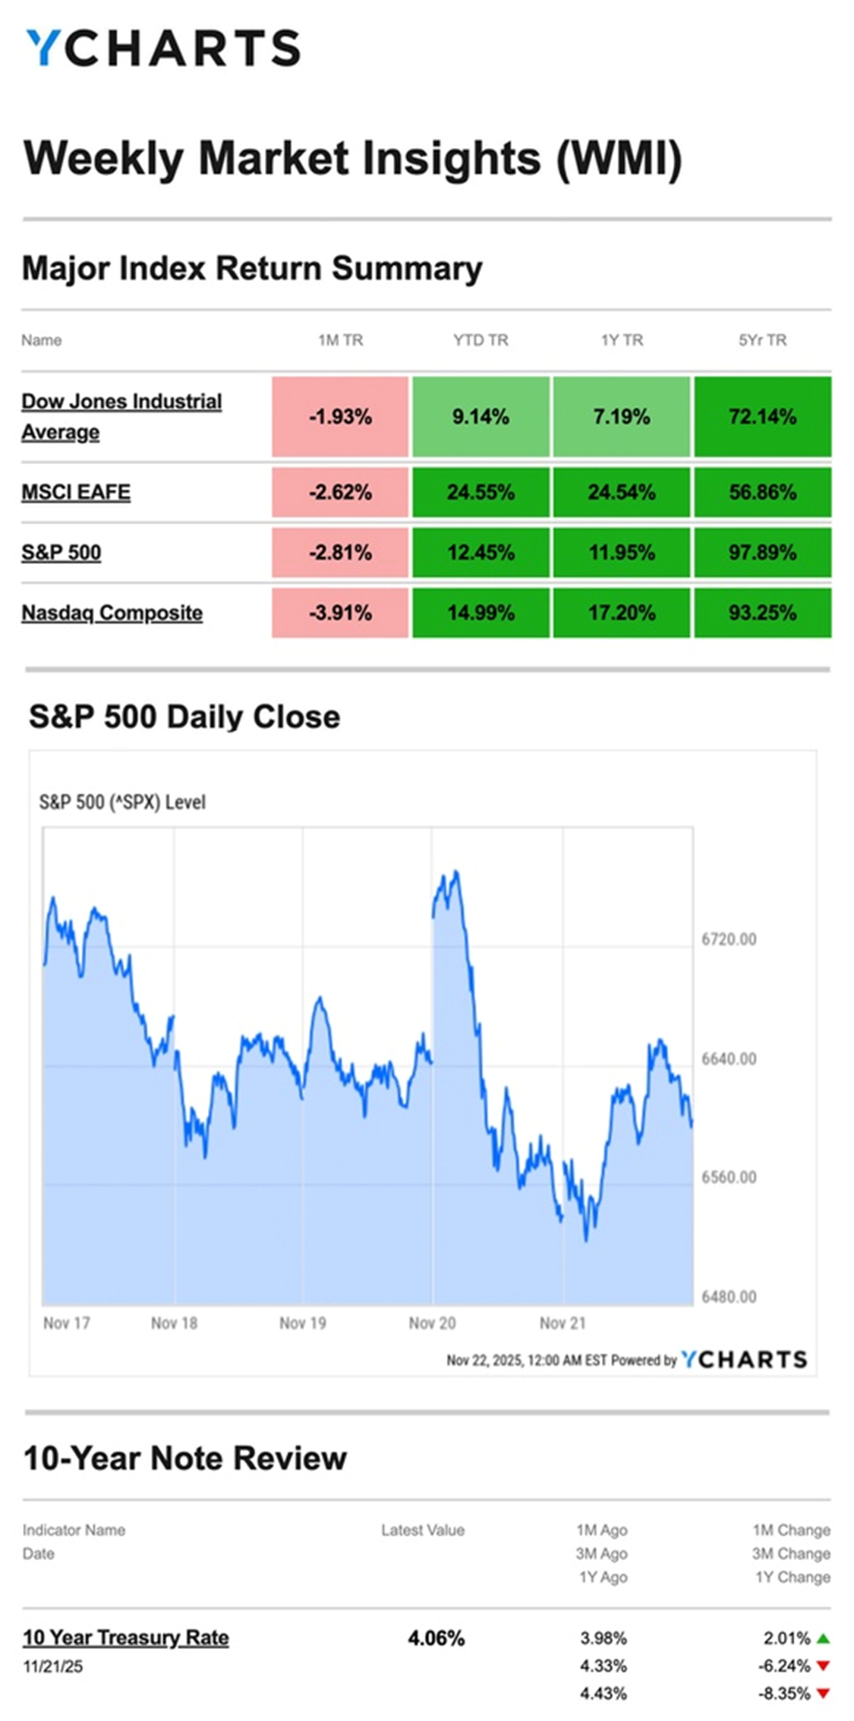This screenshot has width=854, height=1721.
Task: Click the YTD TR column header
Action: 481,340
